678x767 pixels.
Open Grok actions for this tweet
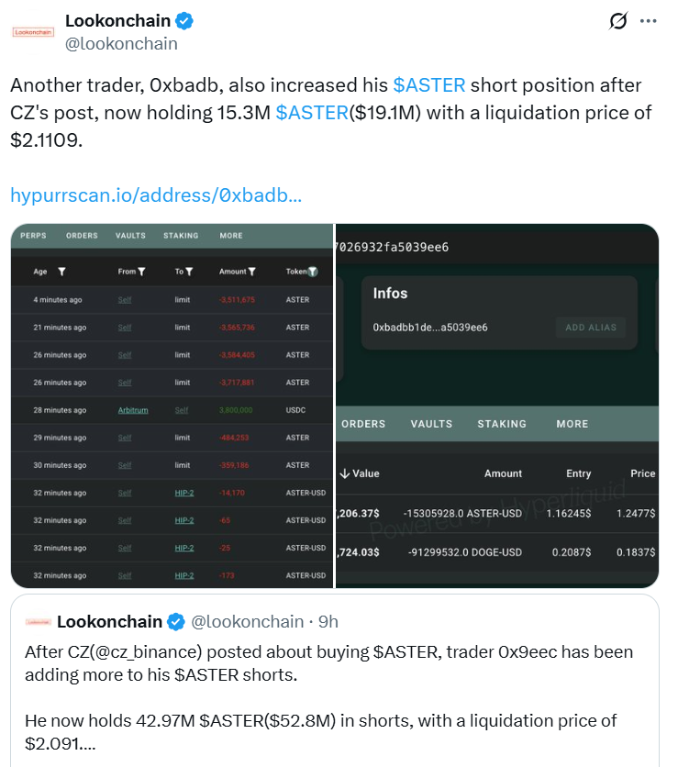617,18
